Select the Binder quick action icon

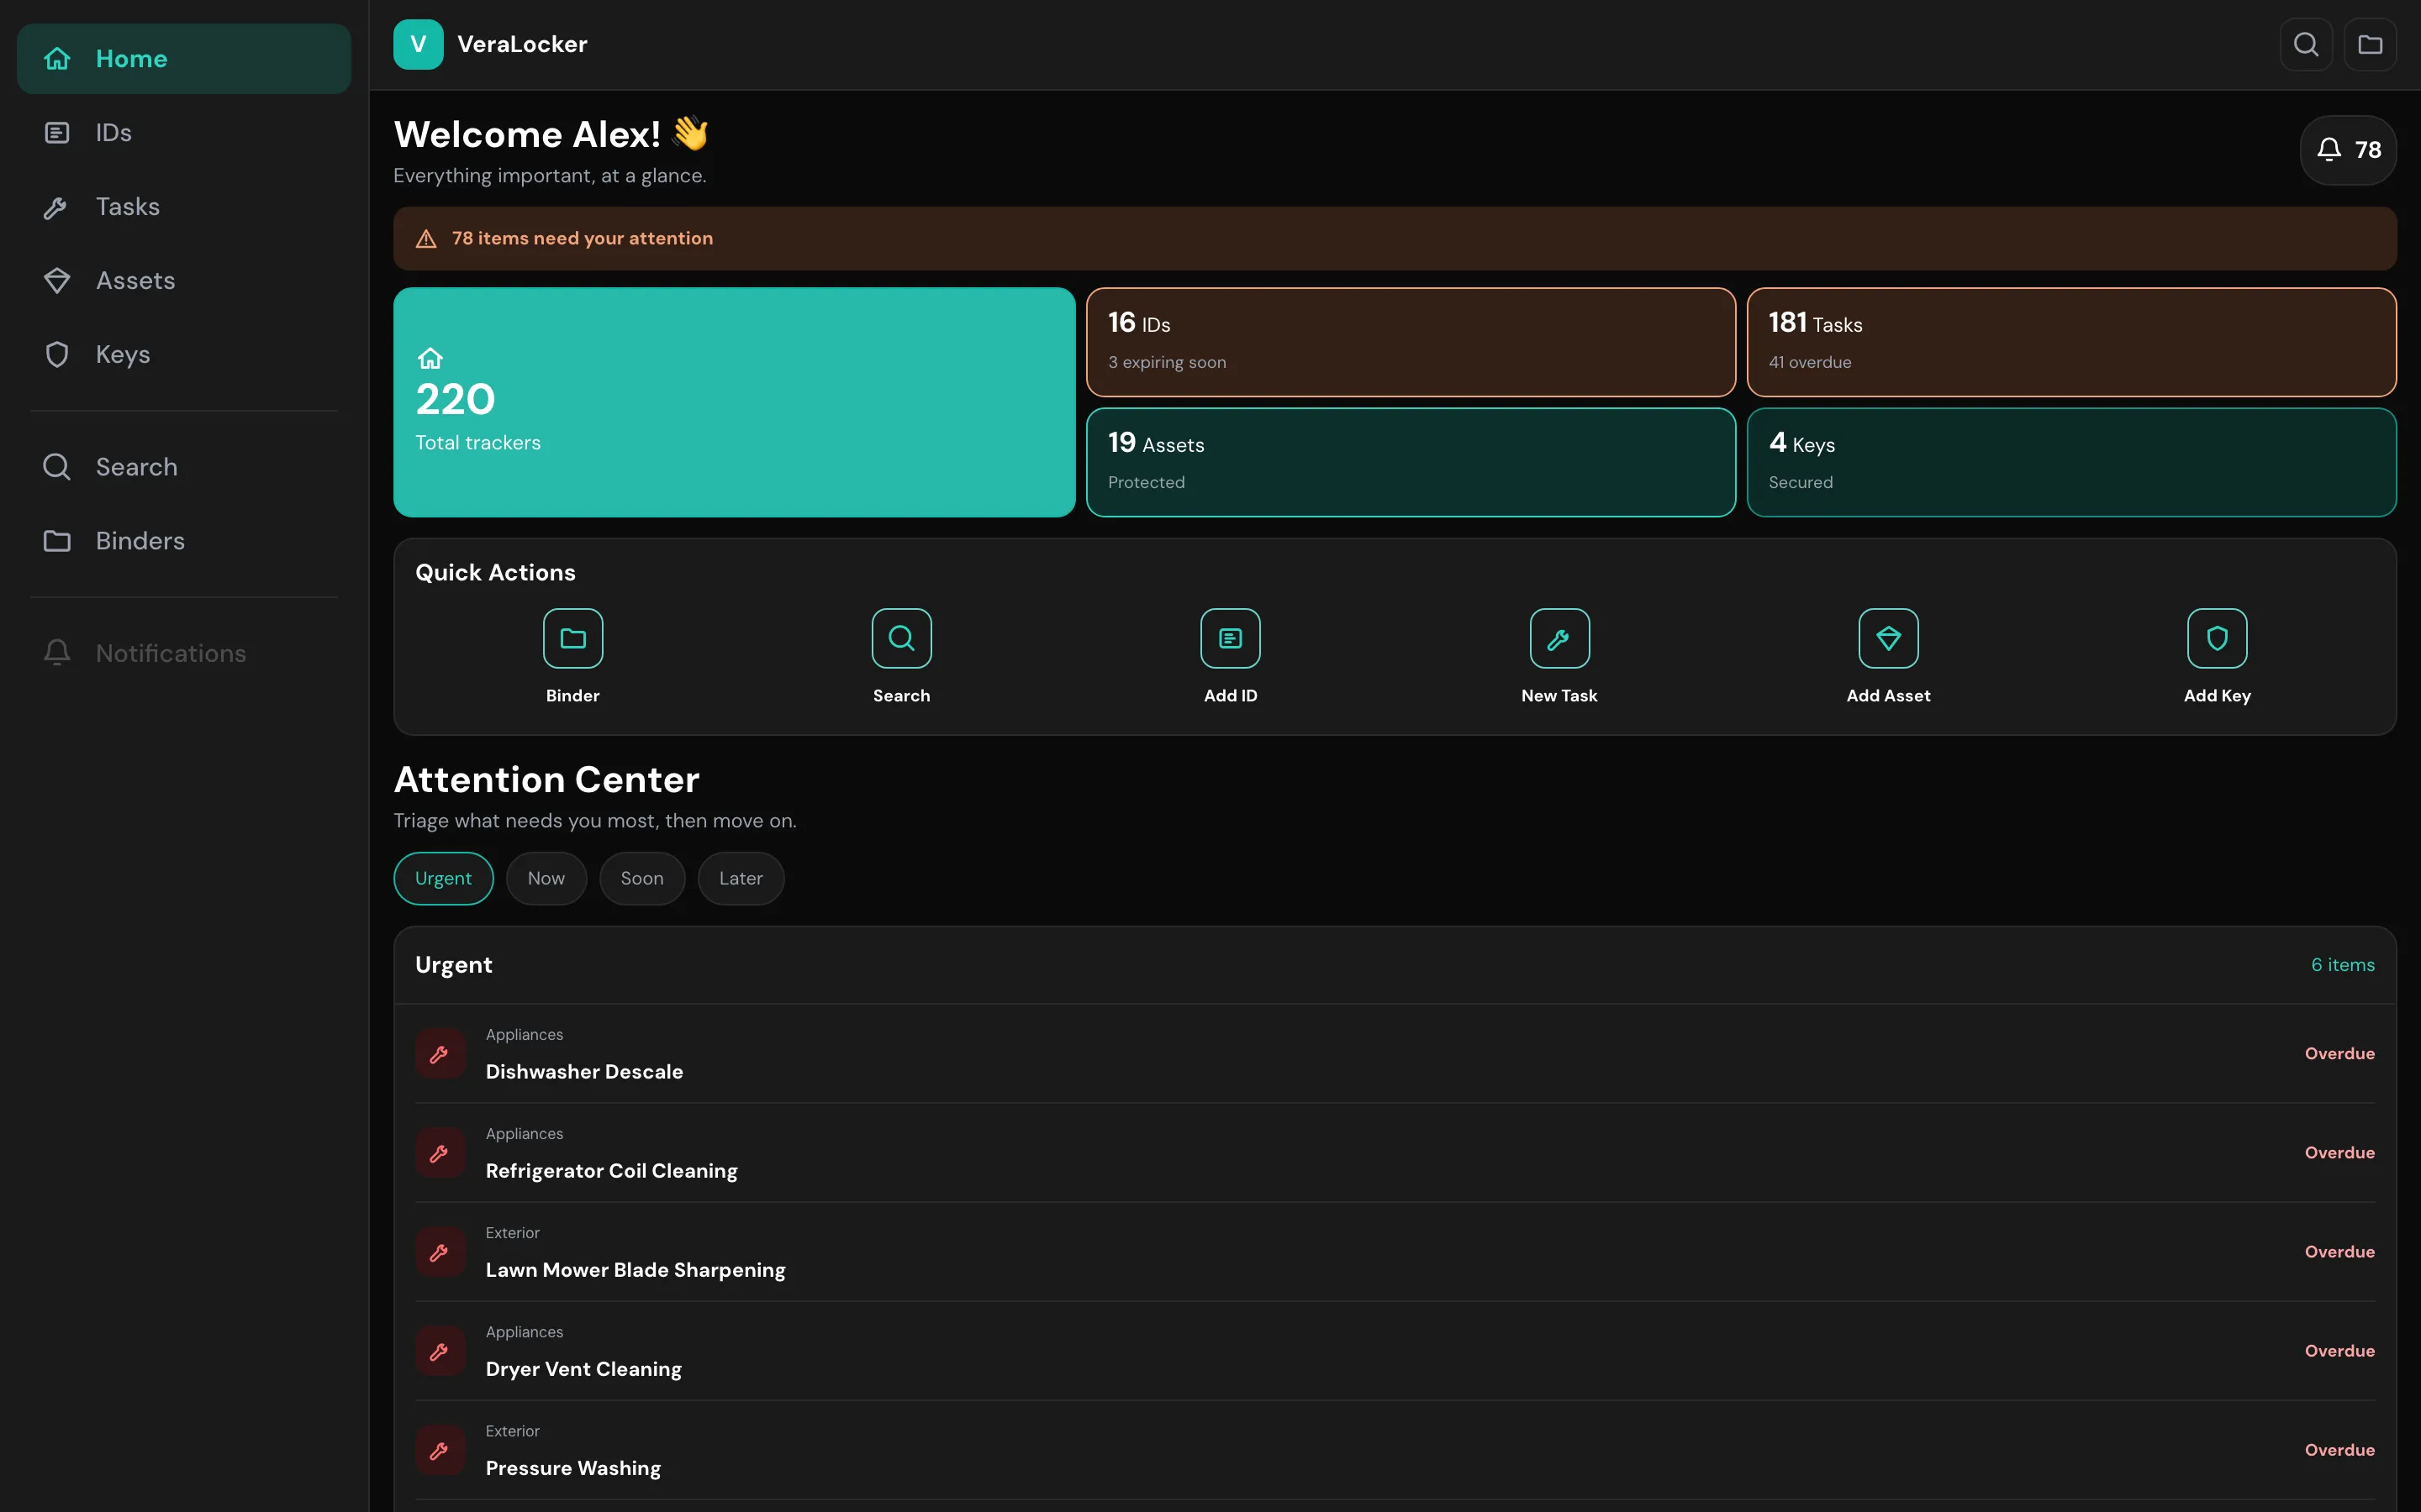pyautogui.click(x=572, y=638)
